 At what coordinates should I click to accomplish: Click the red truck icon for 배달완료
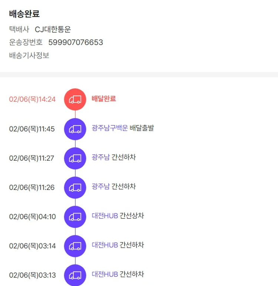(x=75, y=99)
